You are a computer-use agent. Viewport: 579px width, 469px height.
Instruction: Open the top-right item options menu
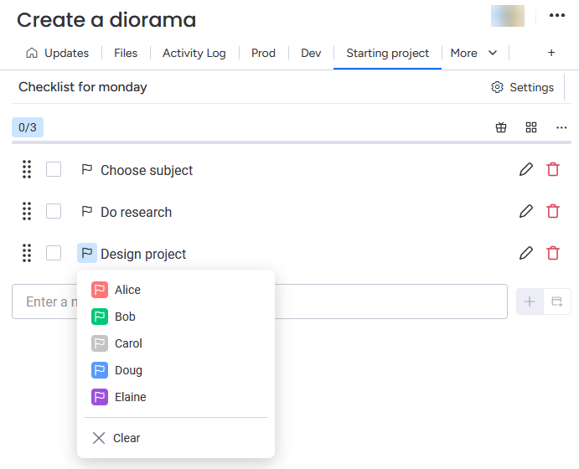556,16
